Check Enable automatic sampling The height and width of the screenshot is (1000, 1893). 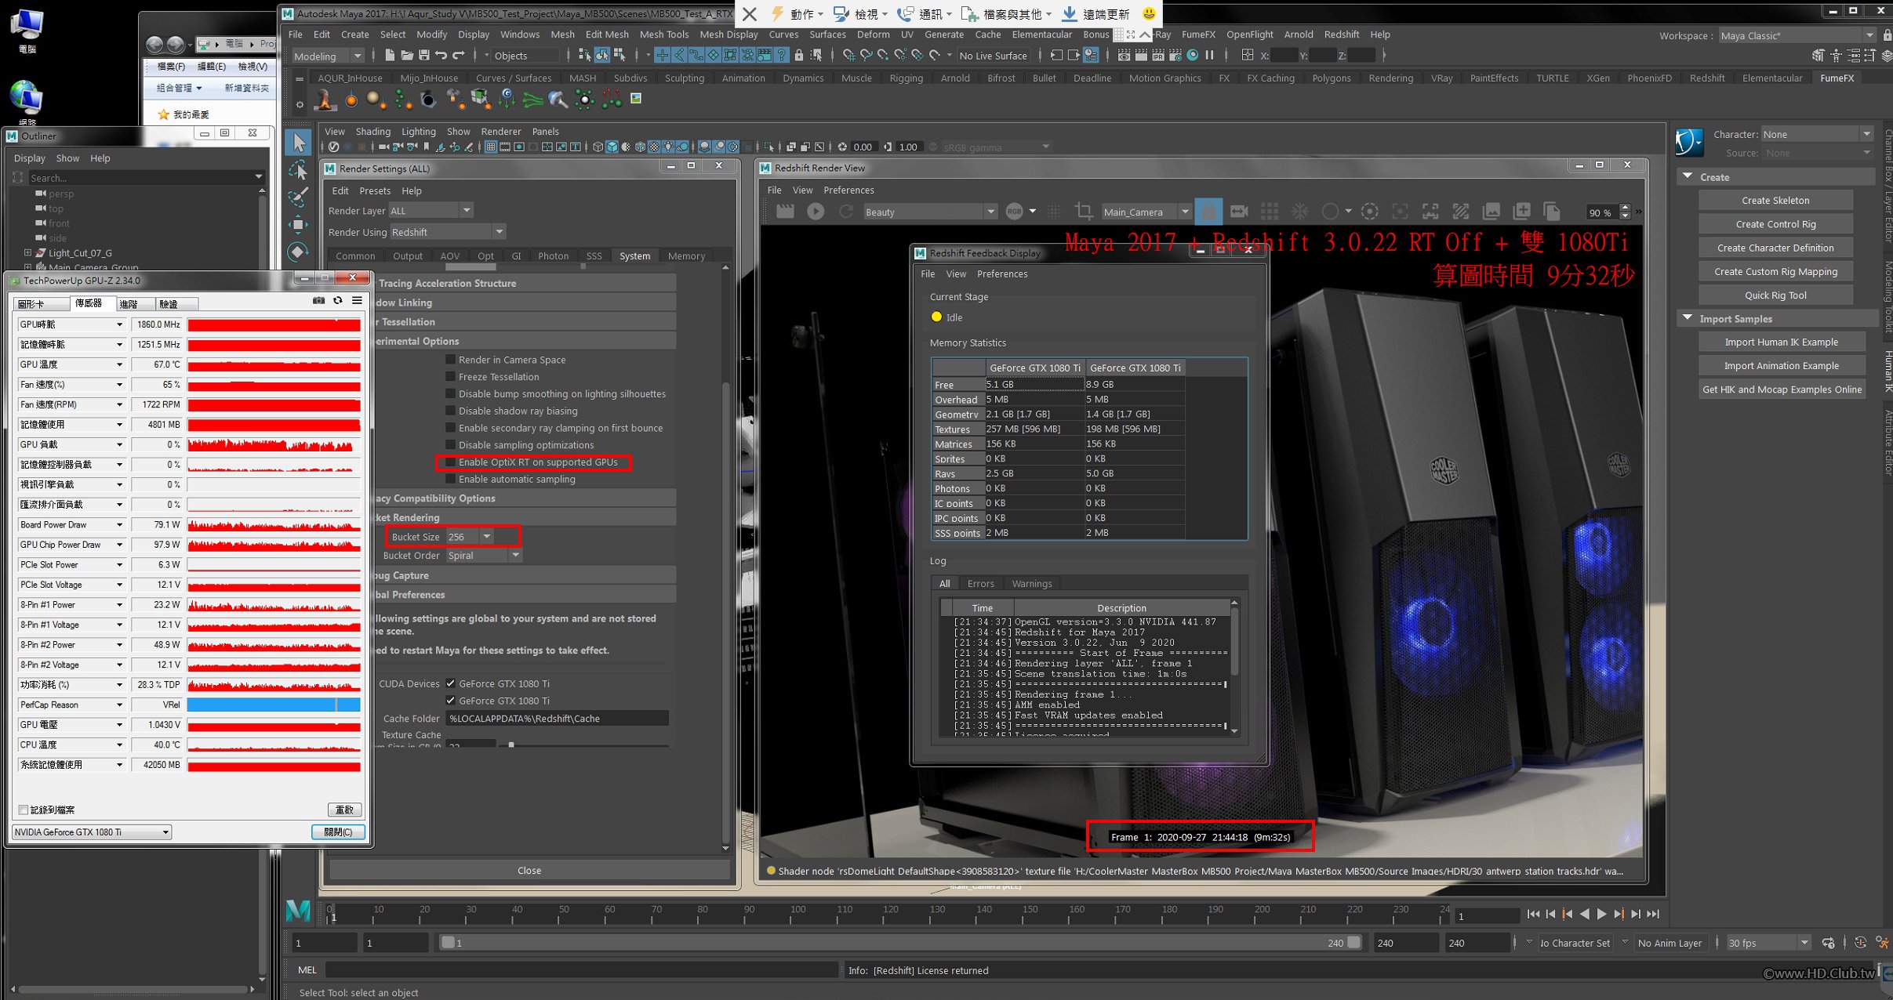pos(450,480)
